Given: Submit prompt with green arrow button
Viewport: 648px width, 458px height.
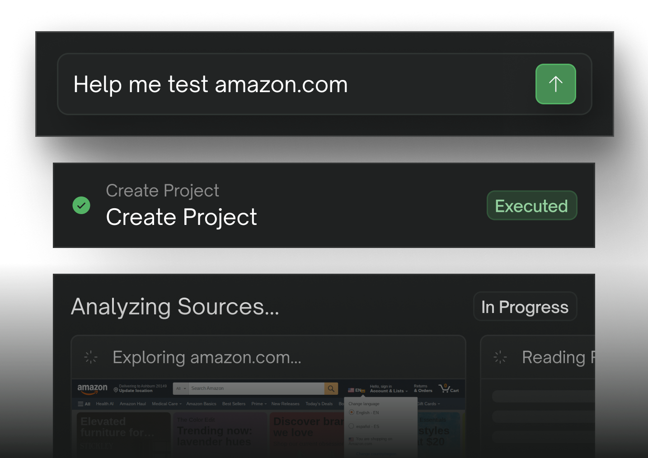Looking at the screenshot, I should click(555, 84).
